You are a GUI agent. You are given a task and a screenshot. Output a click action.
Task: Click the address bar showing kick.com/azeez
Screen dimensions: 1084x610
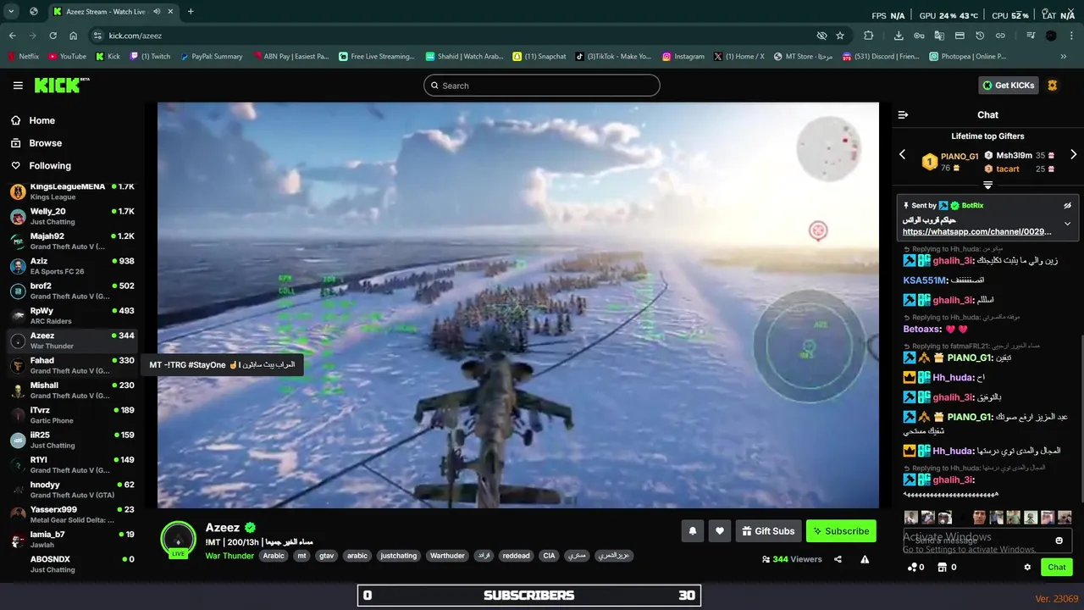point(454,36)
